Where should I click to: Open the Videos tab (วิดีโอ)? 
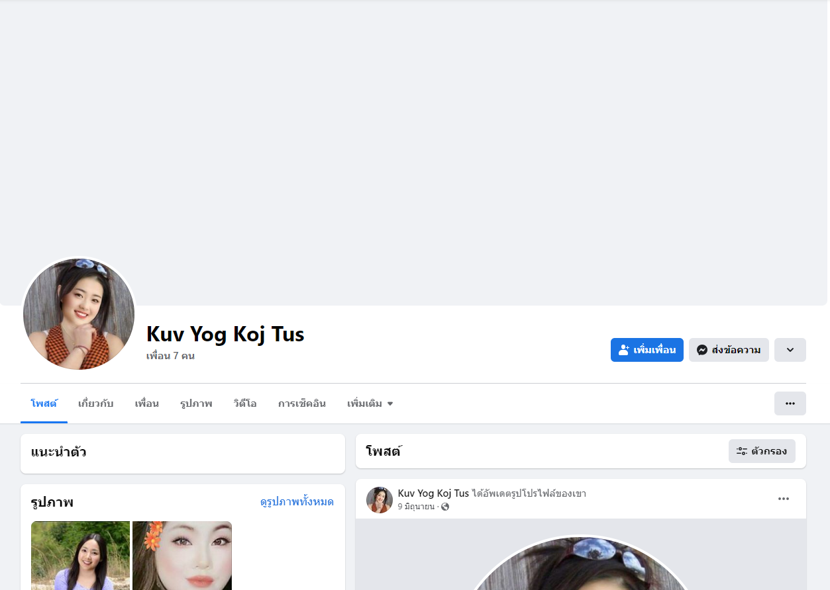245,403
